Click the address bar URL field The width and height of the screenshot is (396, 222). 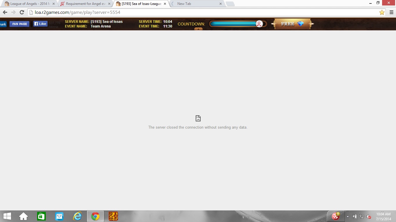coord(203,12)
